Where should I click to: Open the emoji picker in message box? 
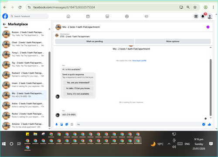(204, 124)
